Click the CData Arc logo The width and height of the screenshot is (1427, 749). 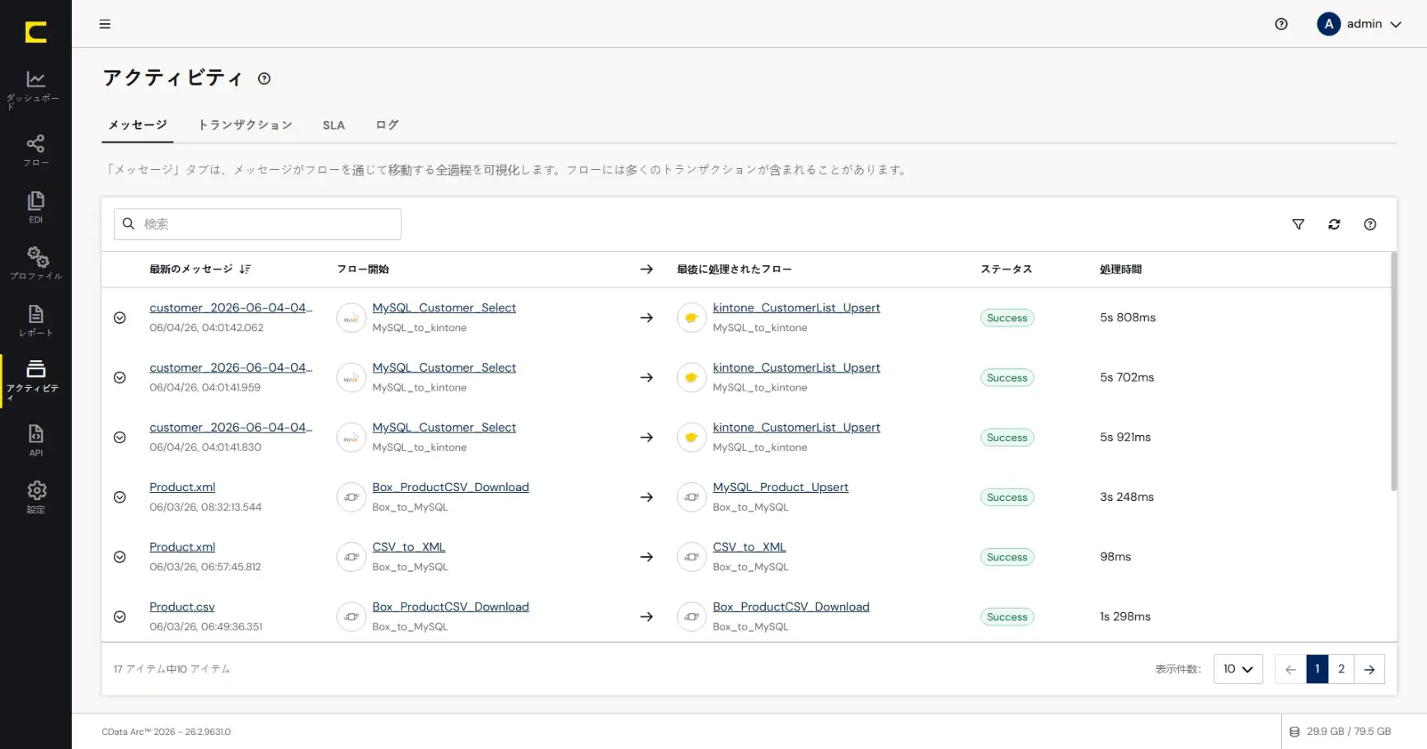35,31
